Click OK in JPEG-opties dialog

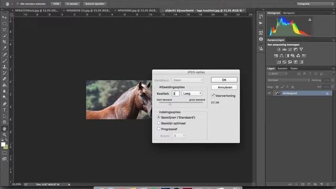tap(224, 80)
